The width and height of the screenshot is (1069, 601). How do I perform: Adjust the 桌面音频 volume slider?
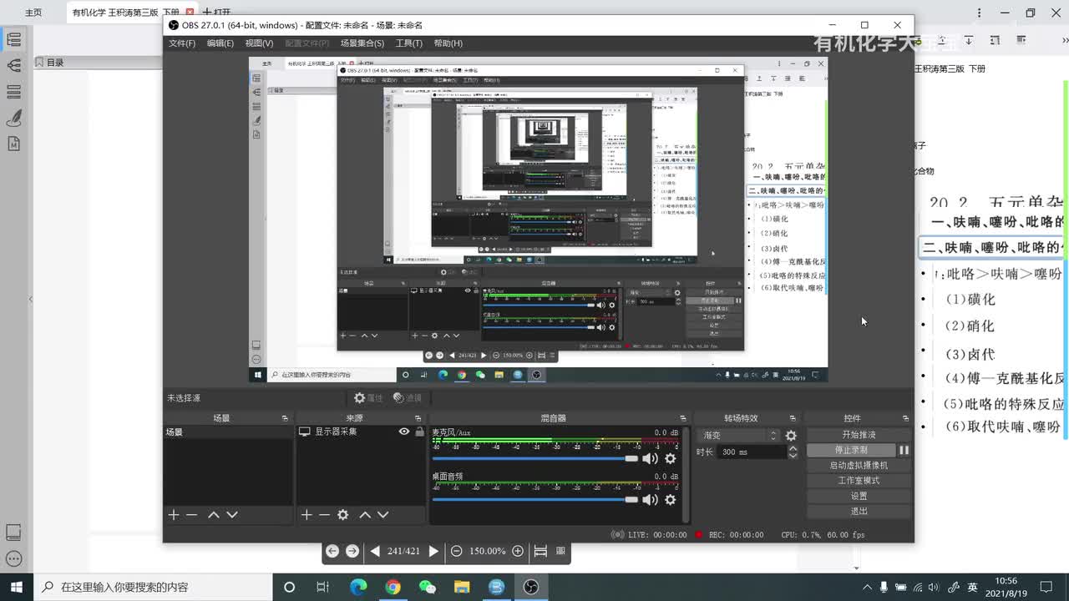535,499
